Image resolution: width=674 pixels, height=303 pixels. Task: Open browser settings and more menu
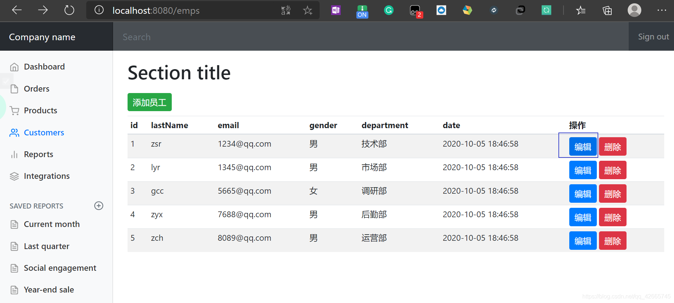662,10
